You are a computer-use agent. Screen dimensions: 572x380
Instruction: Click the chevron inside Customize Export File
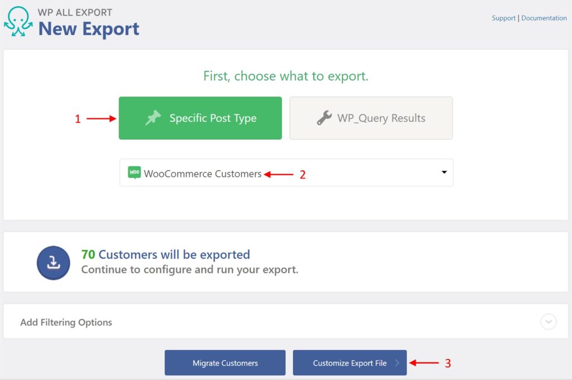(x=398, y=362)
